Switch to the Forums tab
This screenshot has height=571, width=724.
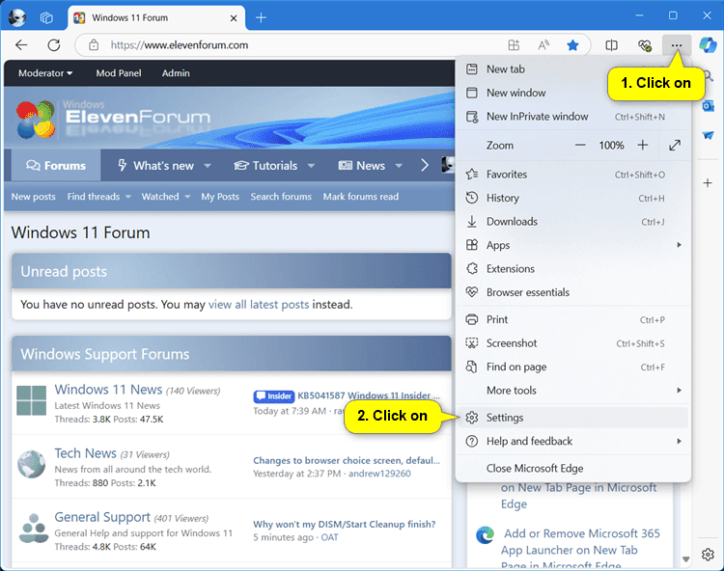point(56,166)
